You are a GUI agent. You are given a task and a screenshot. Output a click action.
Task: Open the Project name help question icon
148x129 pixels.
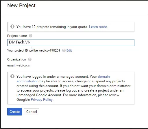click(x=31, y=36)
